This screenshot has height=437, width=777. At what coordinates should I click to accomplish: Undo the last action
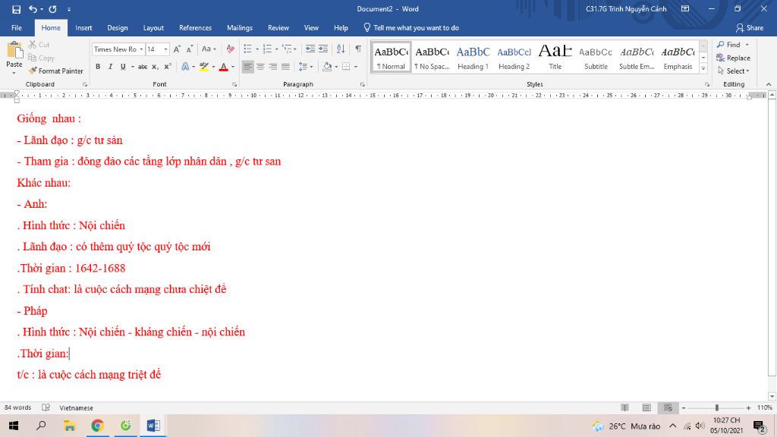tap(33, 9)
